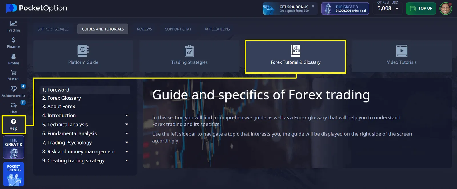Open the Pocket Friends promo tile
Screen dimensions: 457x189
(x=13, y=174)
